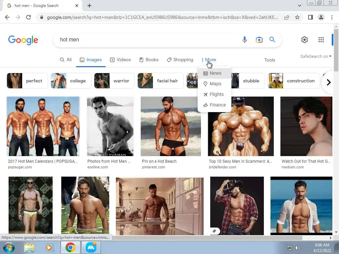
Task: Filter by the 'construction' chip
Action: [x=294, y=81]
